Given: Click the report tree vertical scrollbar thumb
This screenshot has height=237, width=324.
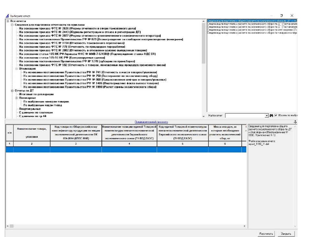Looking at the screenshot, I should click(x=203, y=43).
